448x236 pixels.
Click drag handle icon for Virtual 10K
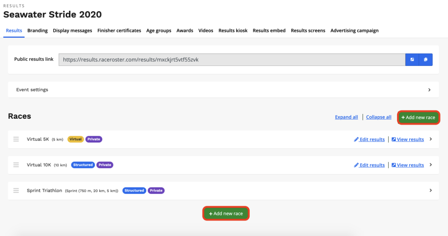(x=16, y=165)
